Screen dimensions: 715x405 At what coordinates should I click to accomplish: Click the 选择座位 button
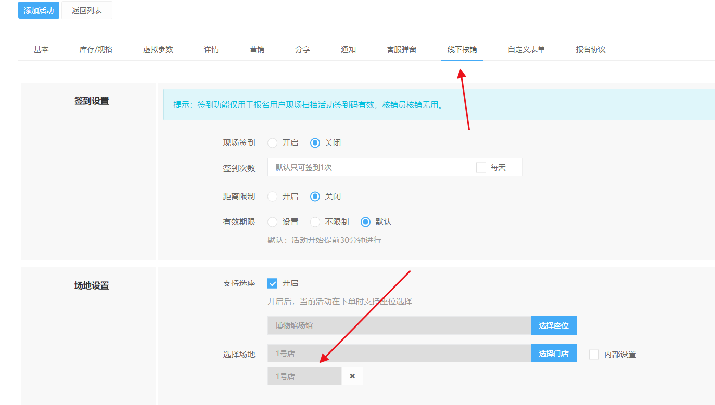tap(554, 325)
